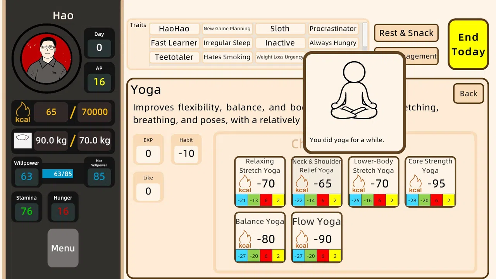496x279 pixels.
Task: Click the current calories value 65
Action: point(51,112)
